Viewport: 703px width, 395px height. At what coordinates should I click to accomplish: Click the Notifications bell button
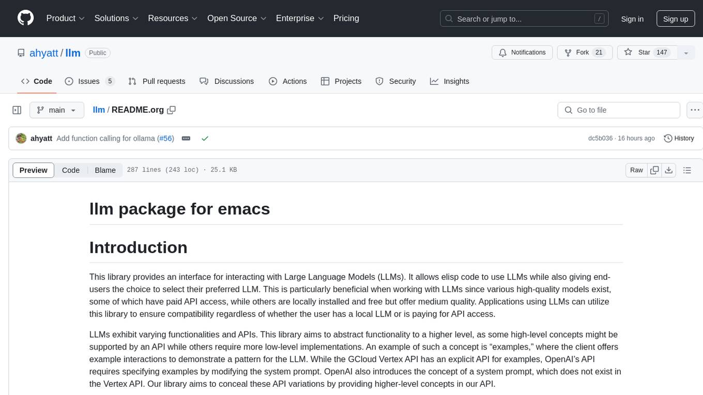(x=522, y=53)
